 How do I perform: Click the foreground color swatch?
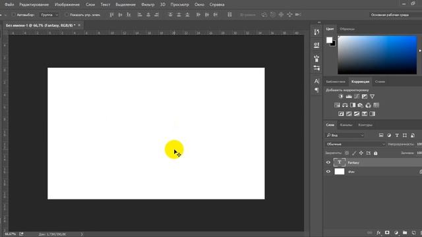click(x=329, y=40)
